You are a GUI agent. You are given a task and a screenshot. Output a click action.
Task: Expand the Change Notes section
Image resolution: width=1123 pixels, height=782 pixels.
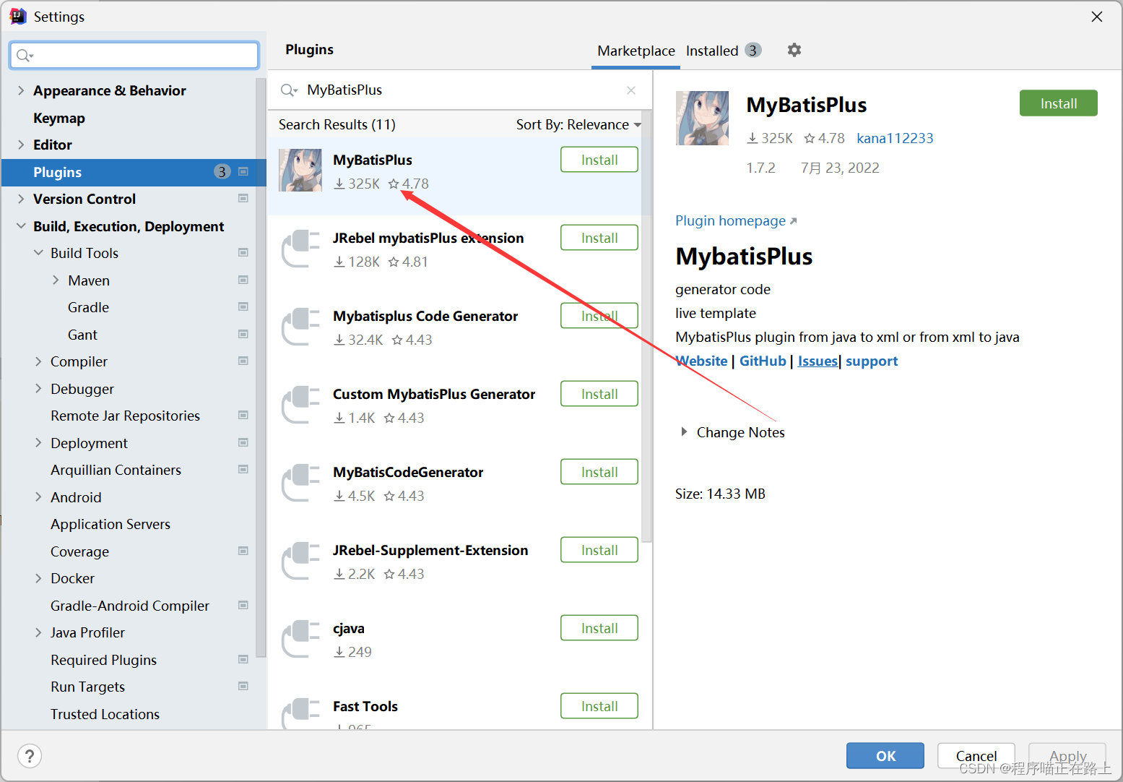684,432
